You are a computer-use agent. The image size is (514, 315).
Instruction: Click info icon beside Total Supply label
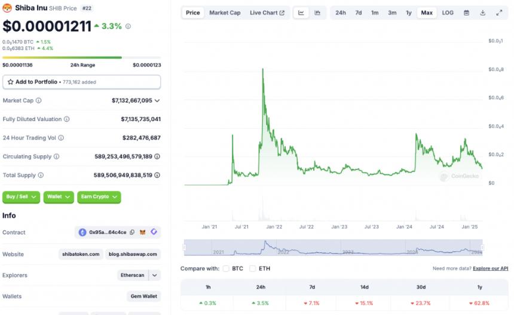(x=41, y=175)
